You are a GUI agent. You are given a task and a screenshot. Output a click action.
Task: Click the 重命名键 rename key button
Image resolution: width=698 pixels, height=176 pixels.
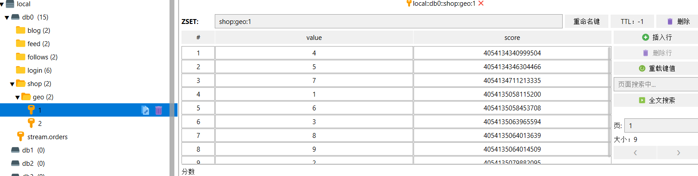pos(586,21)
